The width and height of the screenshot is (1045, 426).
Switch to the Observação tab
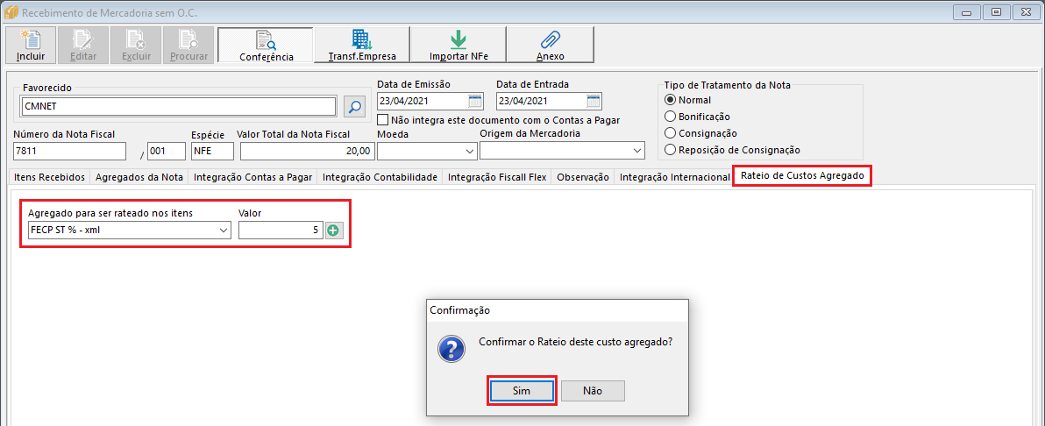583,177
